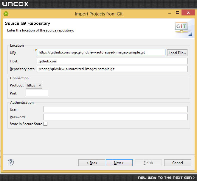197x181 pixels.
Task: Focus the URI input field
Action: pyautogui.click(x=101, y=52)
